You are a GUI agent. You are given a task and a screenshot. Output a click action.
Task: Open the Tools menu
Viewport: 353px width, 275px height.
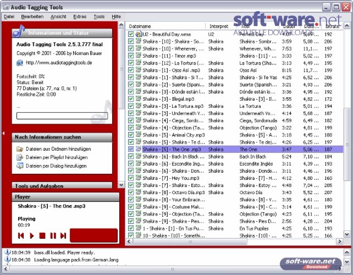(x=99, y=16)
